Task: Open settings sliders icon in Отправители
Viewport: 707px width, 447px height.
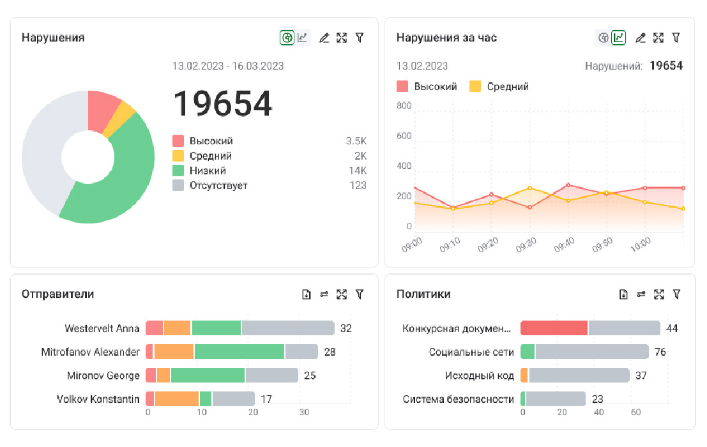Action: point(324,294)
